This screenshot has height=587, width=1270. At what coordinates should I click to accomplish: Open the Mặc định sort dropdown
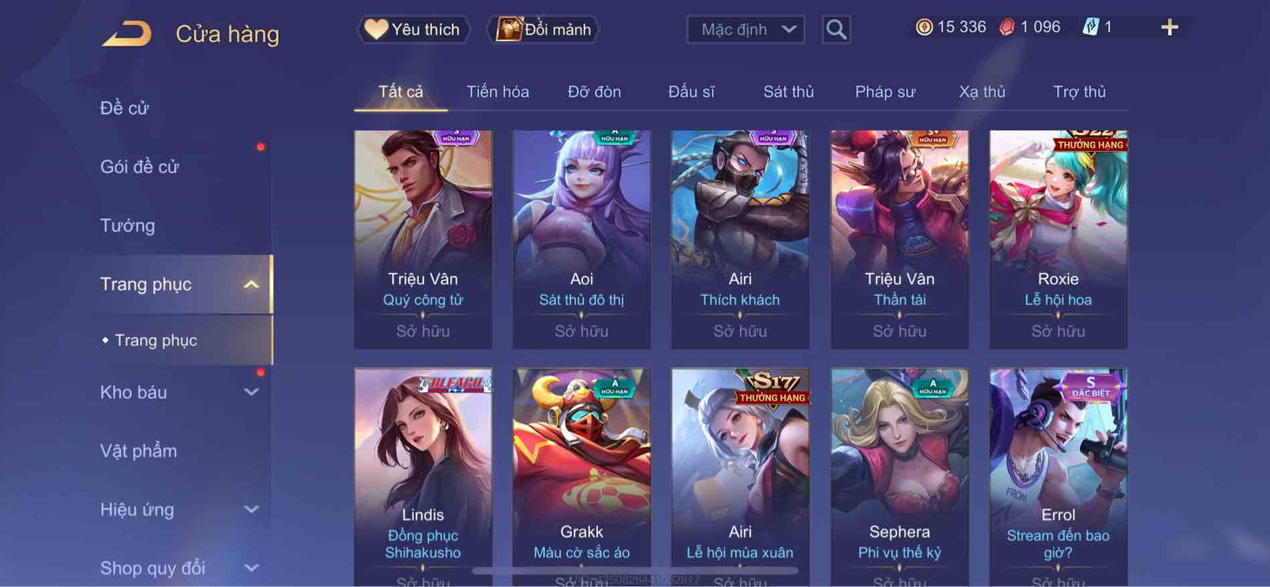click(x=745, y=29)
